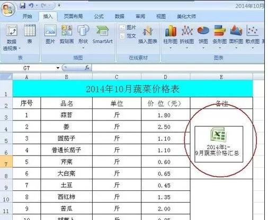268x220 pixels.
Task: Insert a 散点图 scatter chart
Action: tap(253, 34)
